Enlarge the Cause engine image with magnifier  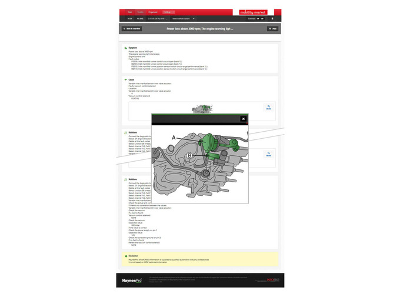point(268,108)
